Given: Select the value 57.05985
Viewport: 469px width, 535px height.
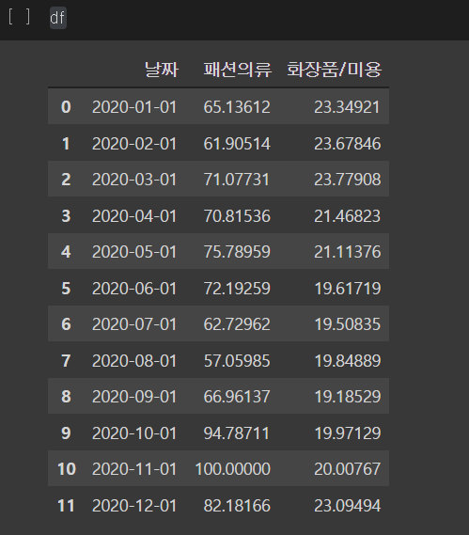Looking at the screenshot, I should pyautogui.click(x=237, y=361).
